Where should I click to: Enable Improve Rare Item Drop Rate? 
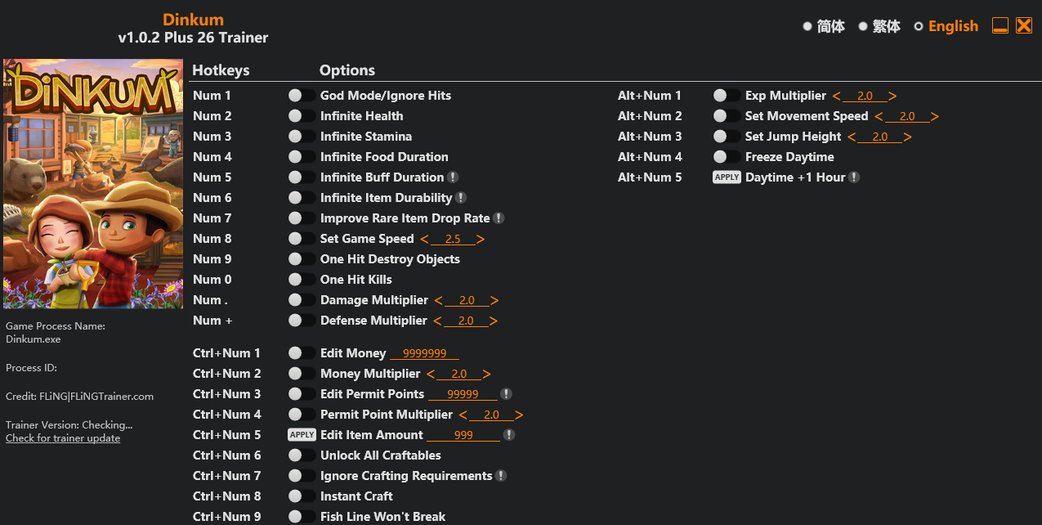pyautogui.click(x=302, y=218)
